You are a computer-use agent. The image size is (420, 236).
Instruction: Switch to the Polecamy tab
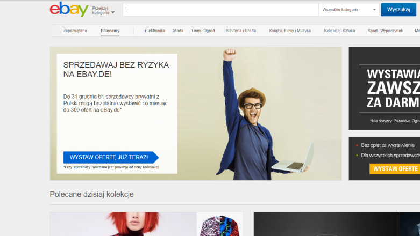coord(110,31)
